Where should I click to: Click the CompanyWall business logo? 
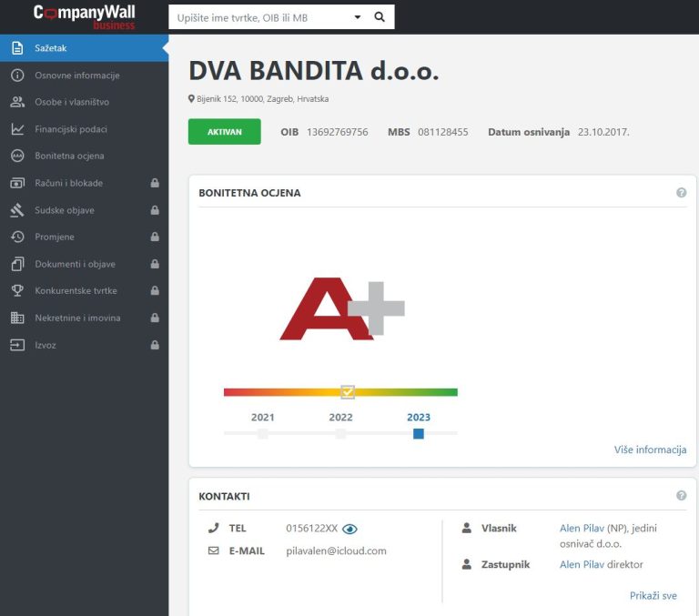pyautogui.click(x=85, y=17)
